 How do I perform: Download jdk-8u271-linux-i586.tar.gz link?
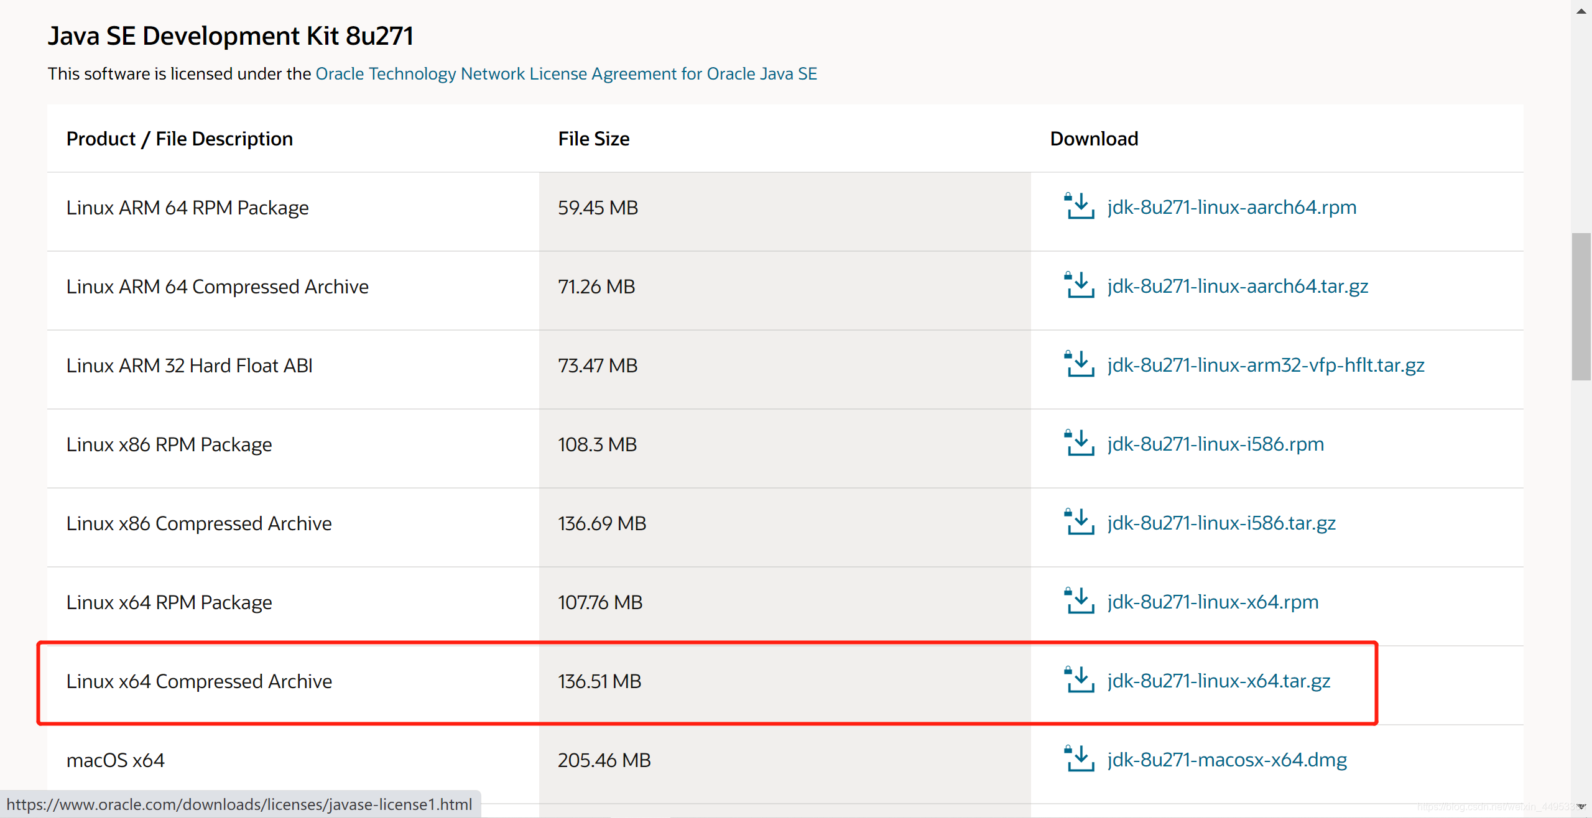coord(1221,523)
